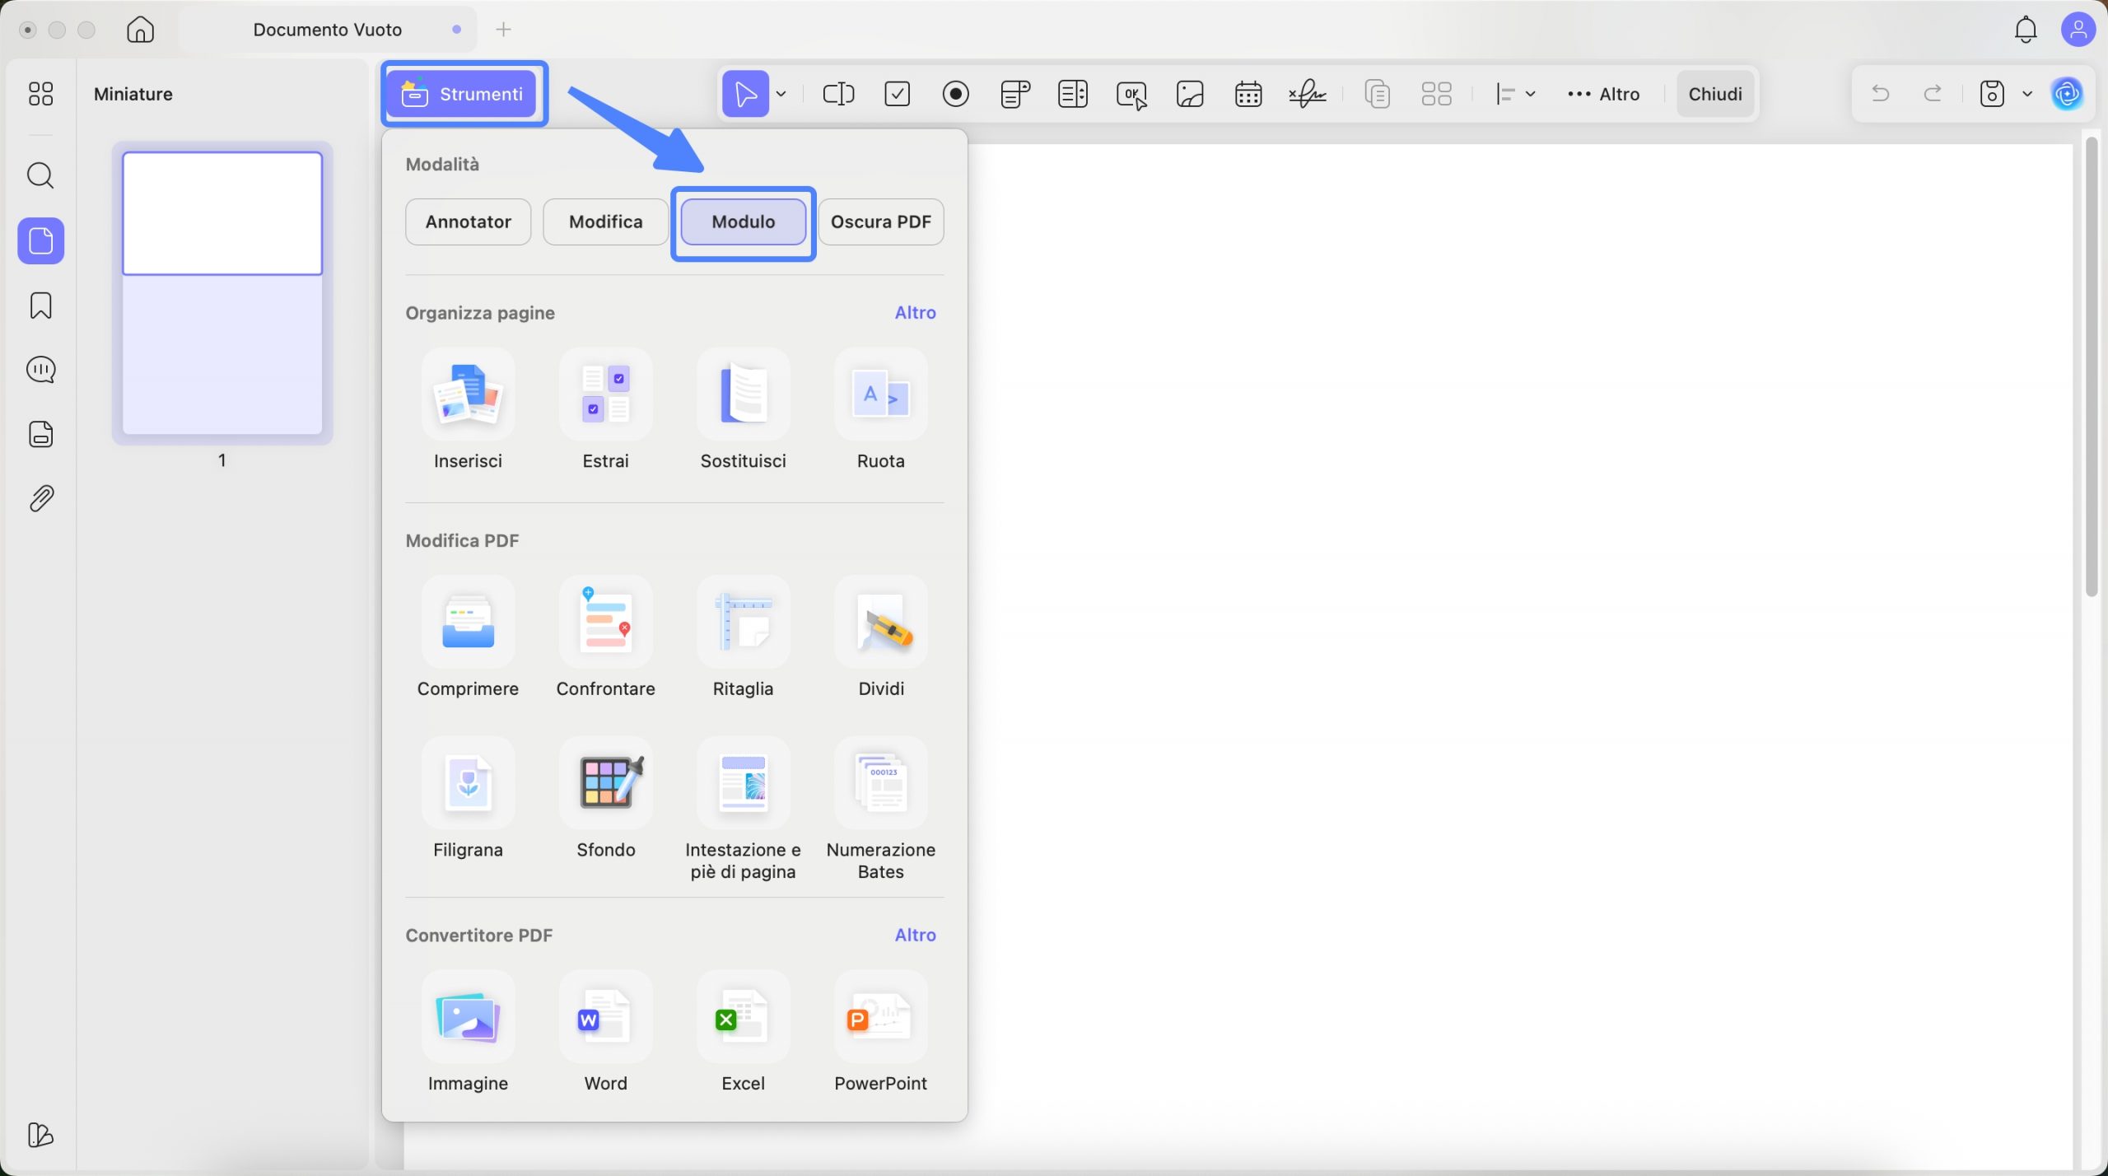This screenshot has height=1176, width=2108.
Task: Click the bottom-left sidebar panel icon
Action: coord(40,1135)
